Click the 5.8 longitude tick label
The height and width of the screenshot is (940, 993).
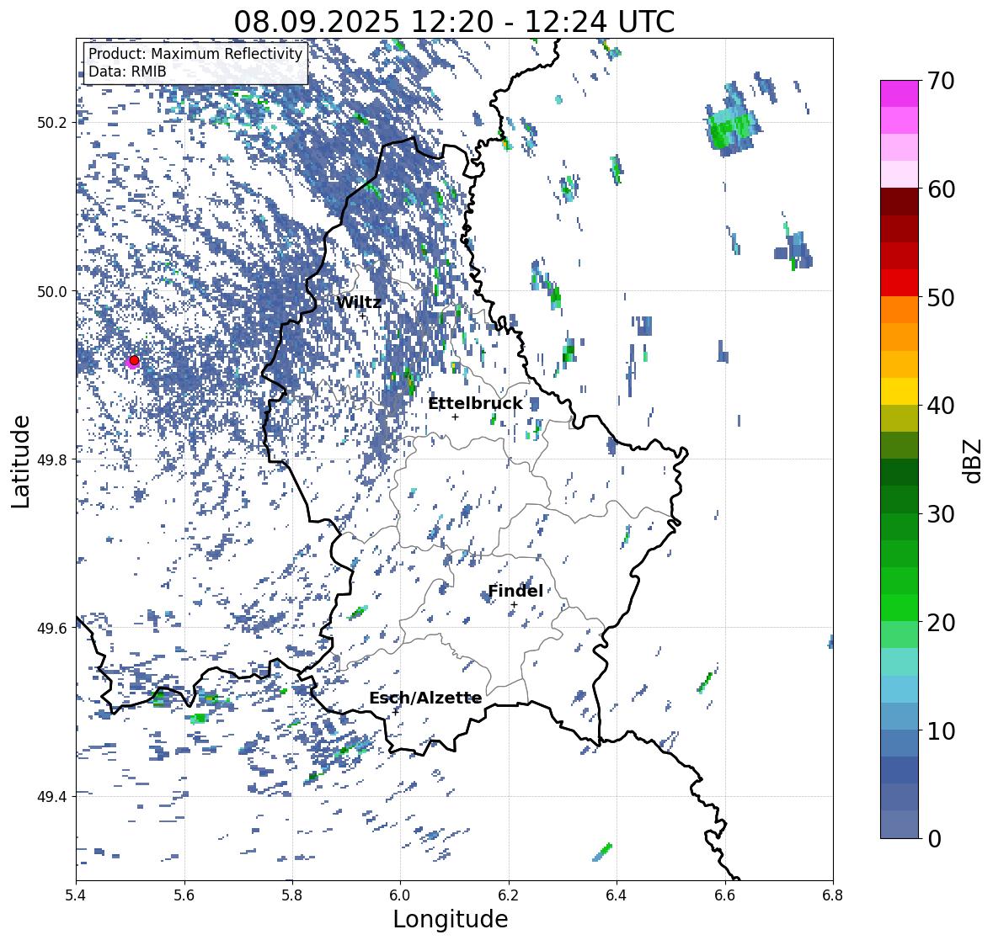292,895
